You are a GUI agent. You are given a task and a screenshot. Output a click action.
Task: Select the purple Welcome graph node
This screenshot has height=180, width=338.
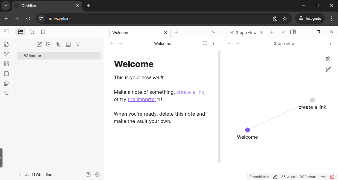click(248, 130)
